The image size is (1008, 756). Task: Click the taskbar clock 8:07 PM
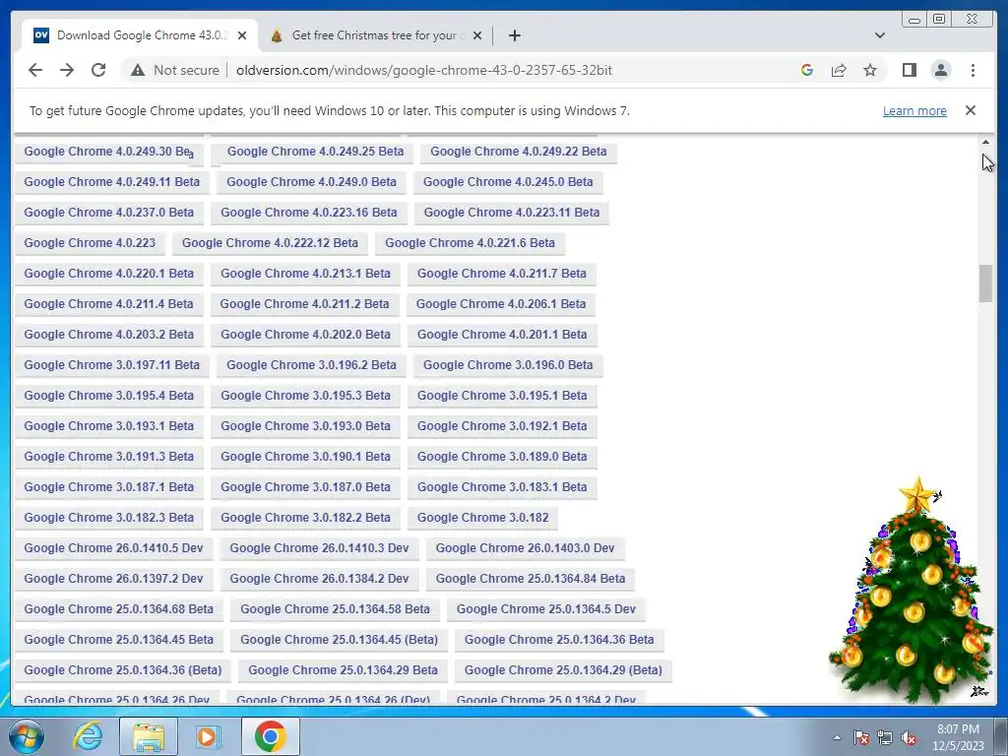click(x=958, y=729)
